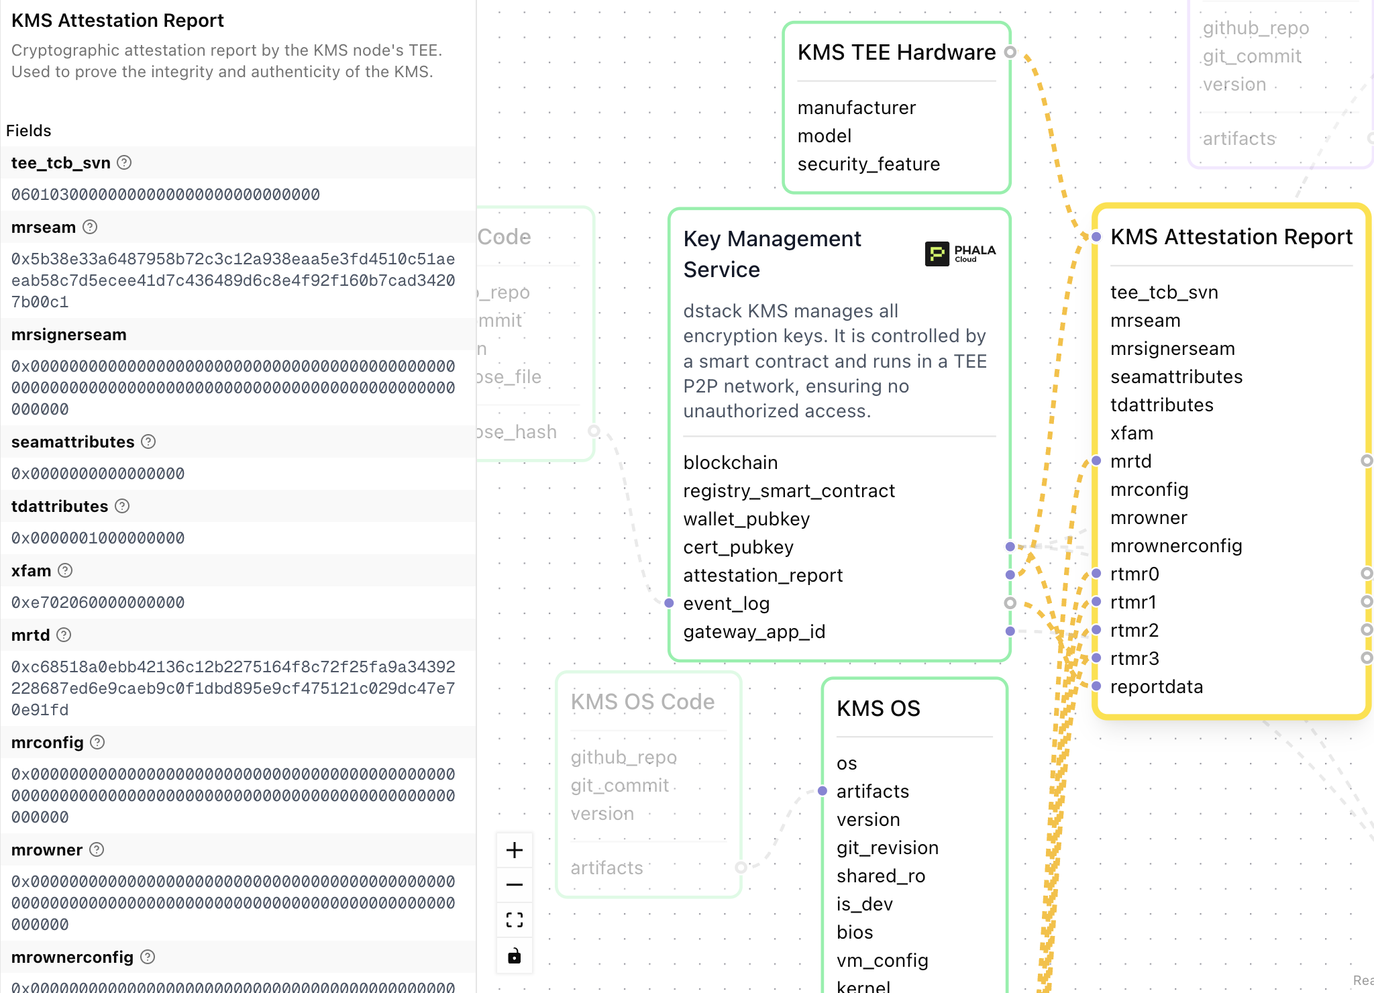Click the reportdata left connection handle
The height and width of the screenshot is (993, 1374).
pos(1096,686)
